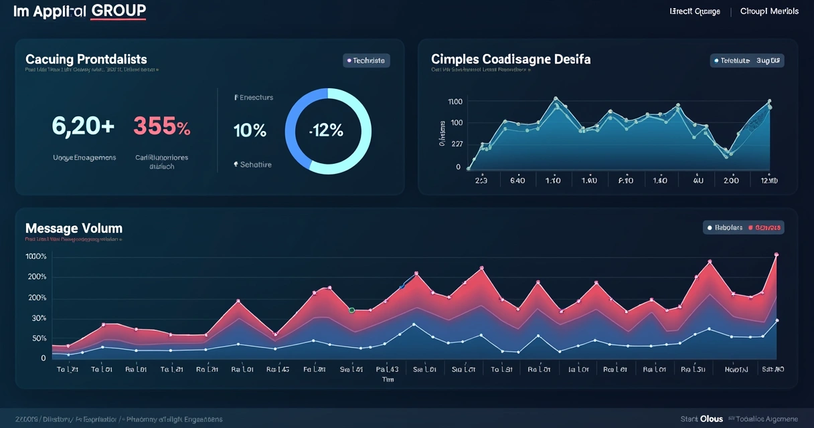Toggle the red Gaincss legend series

(763, 228)
